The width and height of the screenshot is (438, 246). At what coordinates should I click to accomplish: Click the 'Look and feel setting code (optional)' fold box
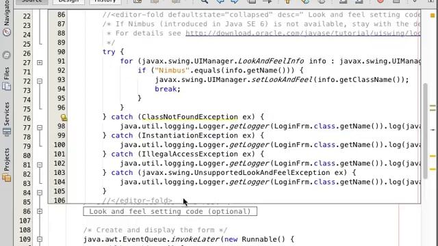click(170, 211)
